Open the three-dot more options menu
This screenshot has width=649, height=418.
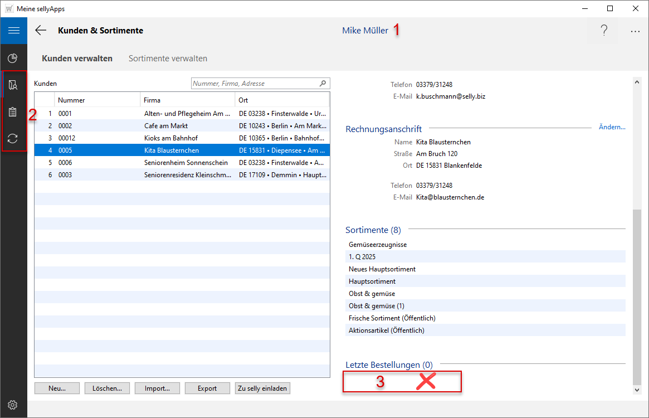[635, 31]
